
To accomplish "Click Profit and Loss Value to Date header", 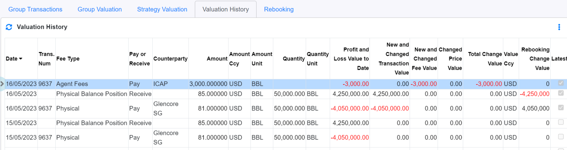I will pyautogui.click(x=351, y=58).
